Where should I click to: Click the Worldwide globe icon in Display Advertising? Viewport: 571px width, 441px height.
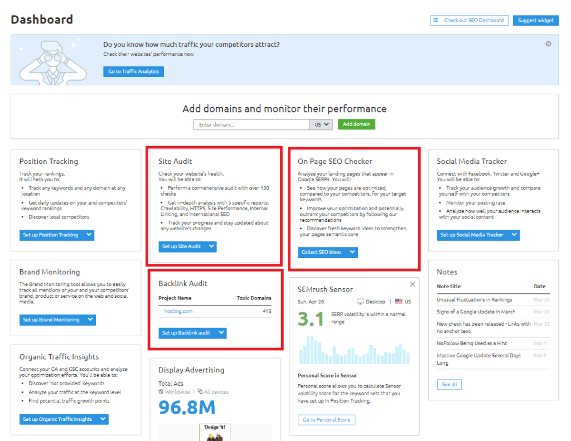pos(161,392)
